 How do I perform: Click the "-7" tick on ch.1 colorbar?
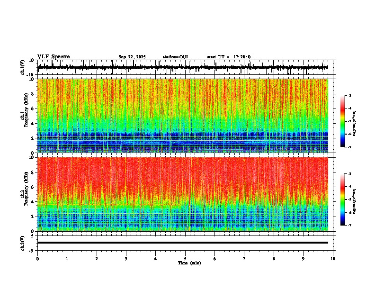coord(349,147)
